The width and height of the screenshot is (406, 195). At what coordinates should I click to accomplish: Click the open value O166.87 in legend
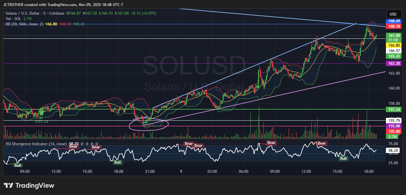[74, 13]
